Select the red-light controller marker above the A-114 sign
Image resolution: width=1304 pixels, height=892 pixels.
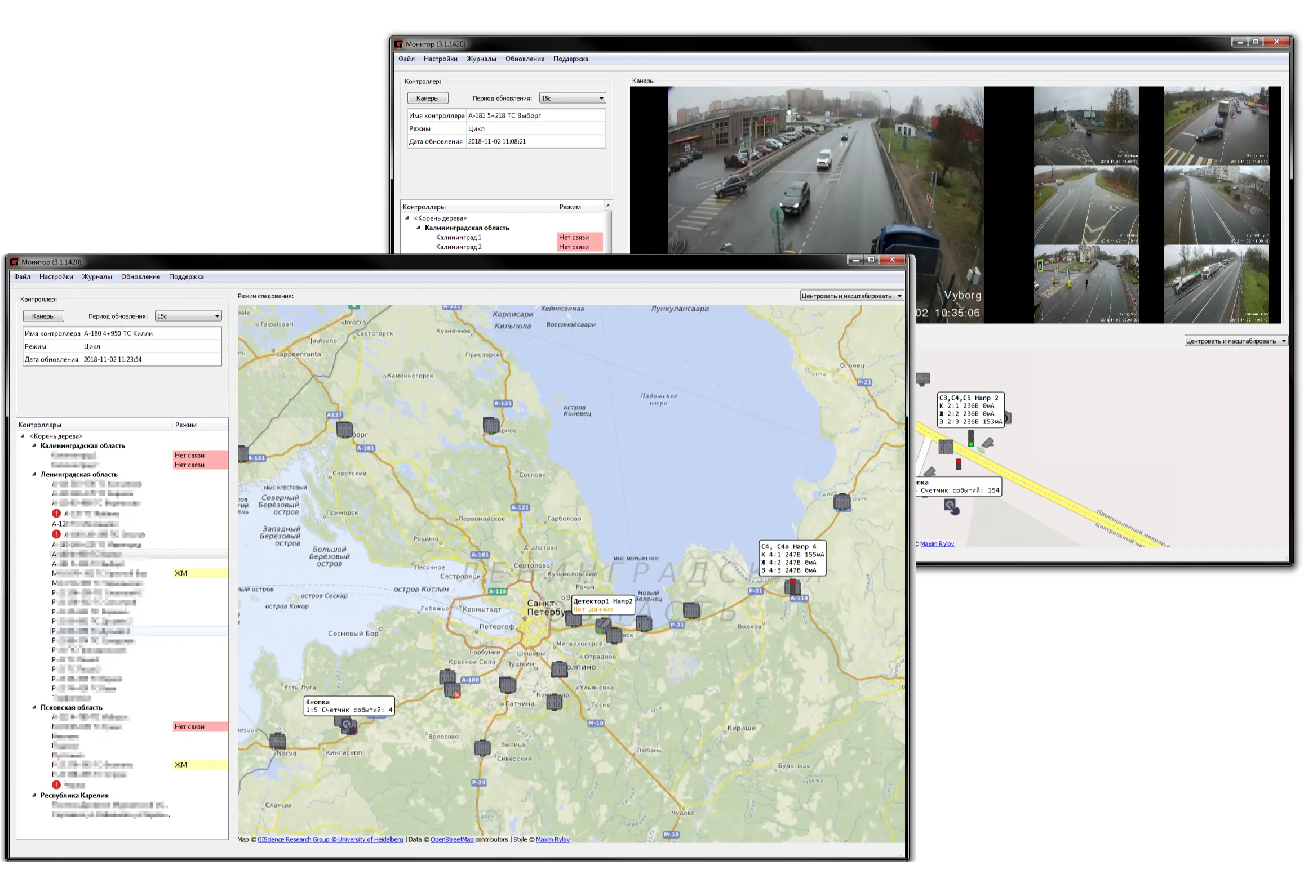click(793, 586)
